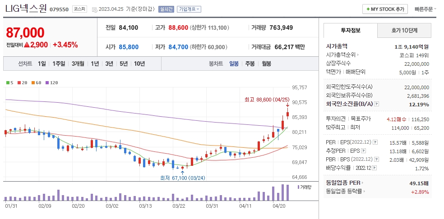Click orange 60-day moving average legend square
The image size is (444, 219).
point(33,83)
